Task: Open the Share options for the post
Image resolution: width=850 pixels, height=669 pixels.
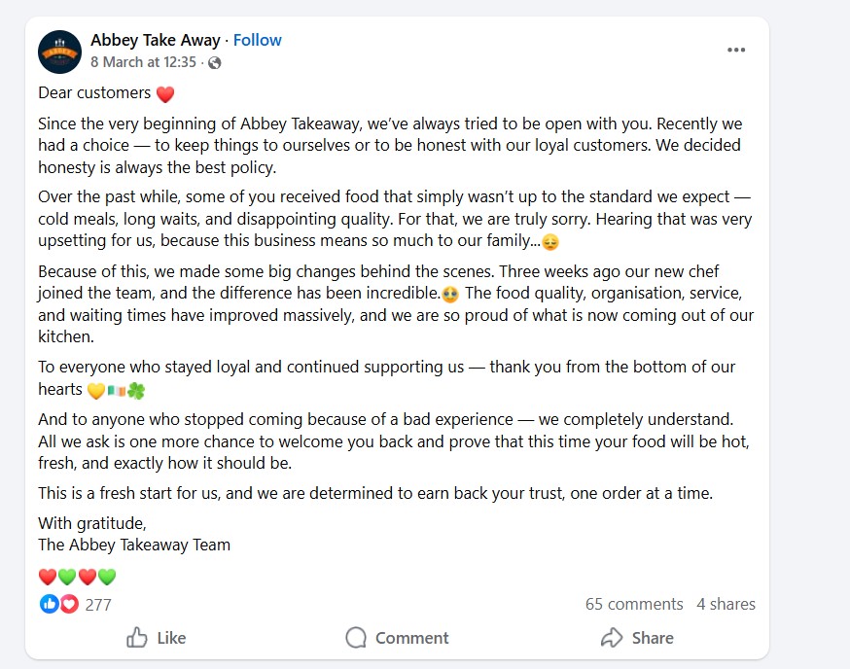Action: pos(637,638)
